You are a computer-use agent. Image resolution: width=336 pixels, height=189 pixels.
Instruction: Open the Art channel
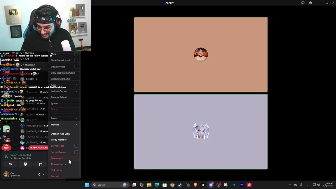27,59
